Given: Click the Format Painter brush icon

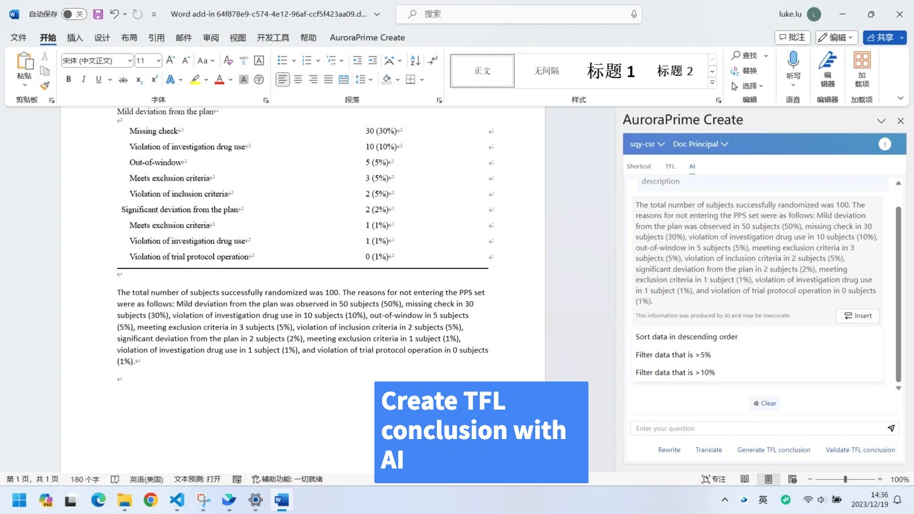Looking at the screenshot, I should (x=45, y=86).
